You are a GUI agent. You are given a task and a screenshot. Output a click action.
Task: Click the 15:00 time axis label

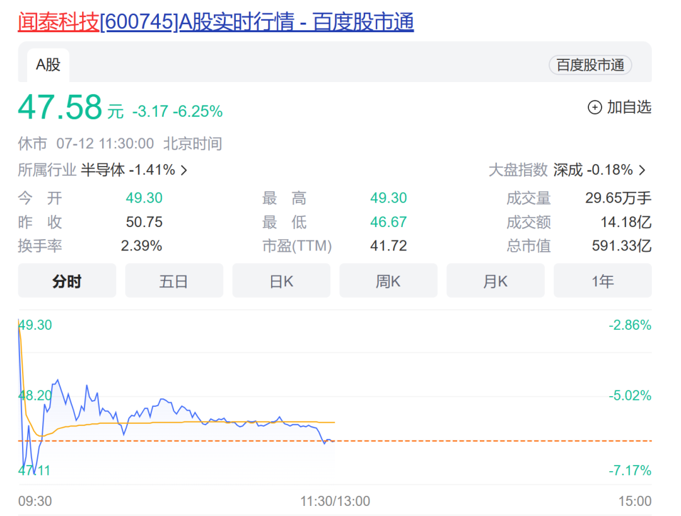tap(635, 501)
